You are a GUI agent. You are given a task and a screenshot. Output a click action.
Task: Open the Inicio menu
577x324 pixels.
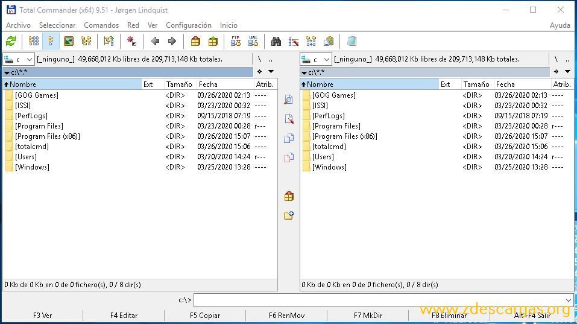pyautogui.click(x=229, y=25)
